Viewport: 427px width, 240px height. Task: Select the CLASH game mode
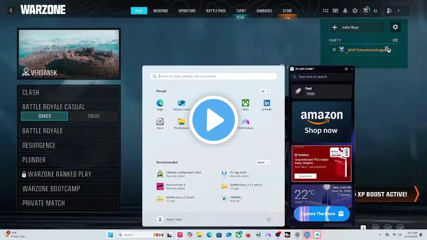point(69,93)
